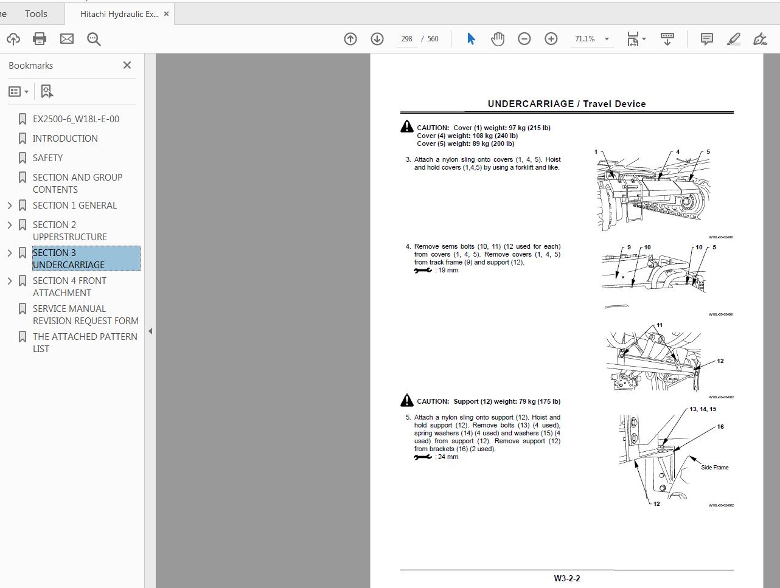Viewport: 780px width, 588px height.
Task: Select the Hitachi Hydraulic Ex... document tab
Action: point(119,14)
